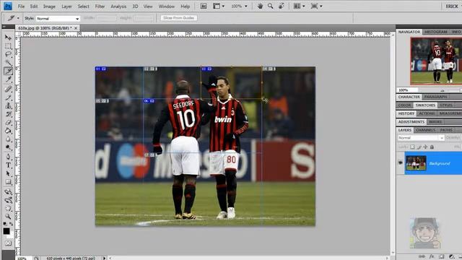The height and width of the screenshot is (260, 462).
Task: Open the Image menu
Action: click(x=49, y=6)
